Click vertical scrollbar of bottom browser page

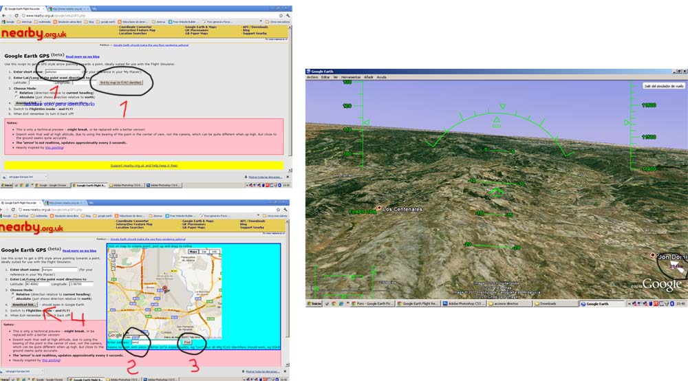(288, 292)
